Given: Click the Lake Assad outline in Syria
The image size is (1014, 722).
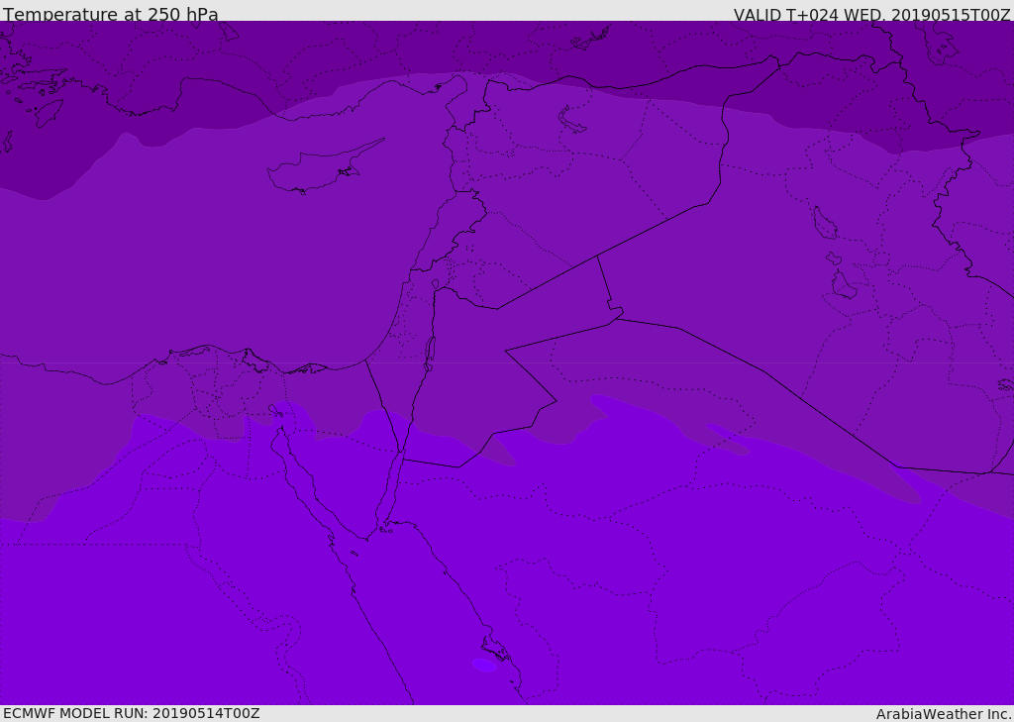Looking at the screenshot, I should point(572,120).
